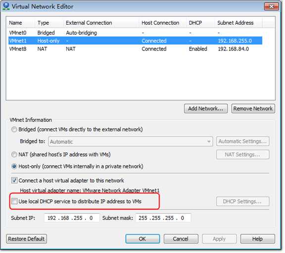
Task: Click the Cancel button
Action: 181,239
